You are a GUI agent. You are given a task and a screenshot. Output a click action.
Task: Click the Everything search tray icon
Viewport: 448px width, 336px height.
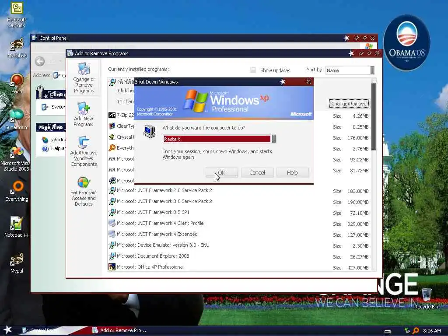(416, 331)
